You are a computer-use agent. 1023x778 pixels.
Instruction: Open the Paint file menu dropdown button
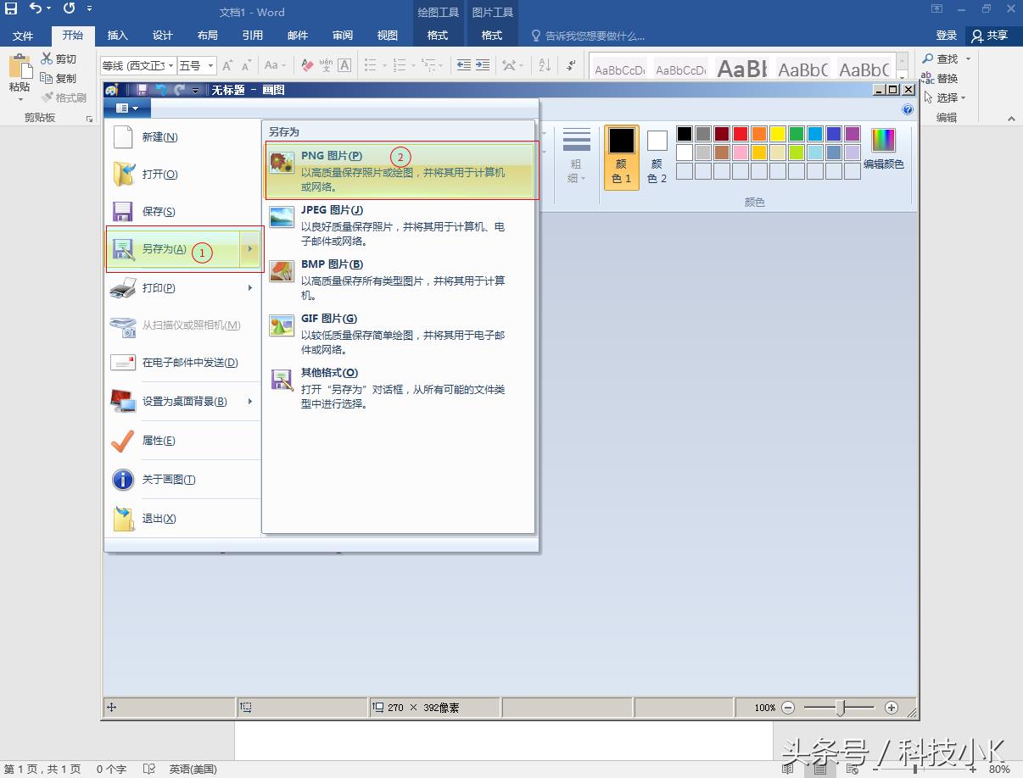pos(127,108)
